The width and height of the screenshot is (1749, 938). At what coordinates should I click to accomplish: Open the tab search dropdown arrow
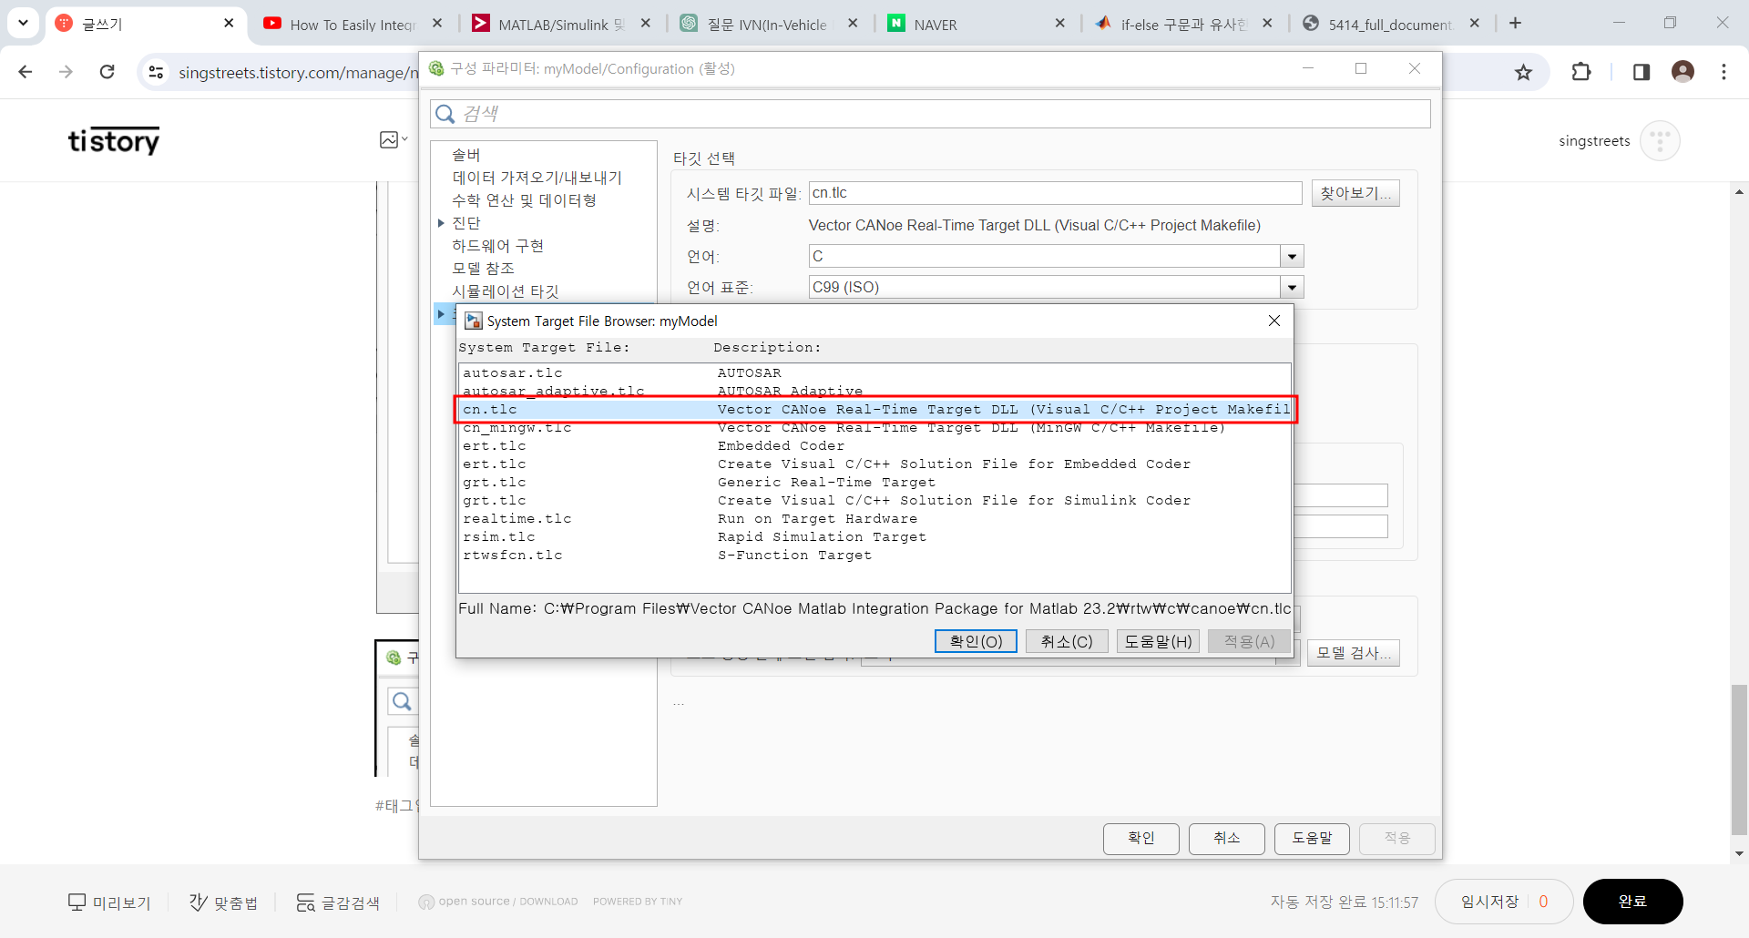(x=23, y=24)
